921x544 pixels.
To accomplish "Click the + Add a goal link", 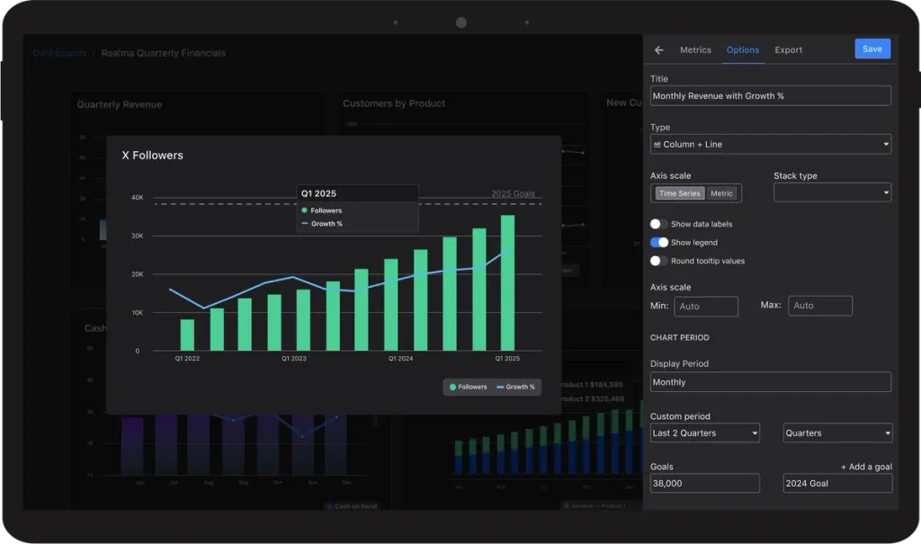I will (x=866, y=467).
